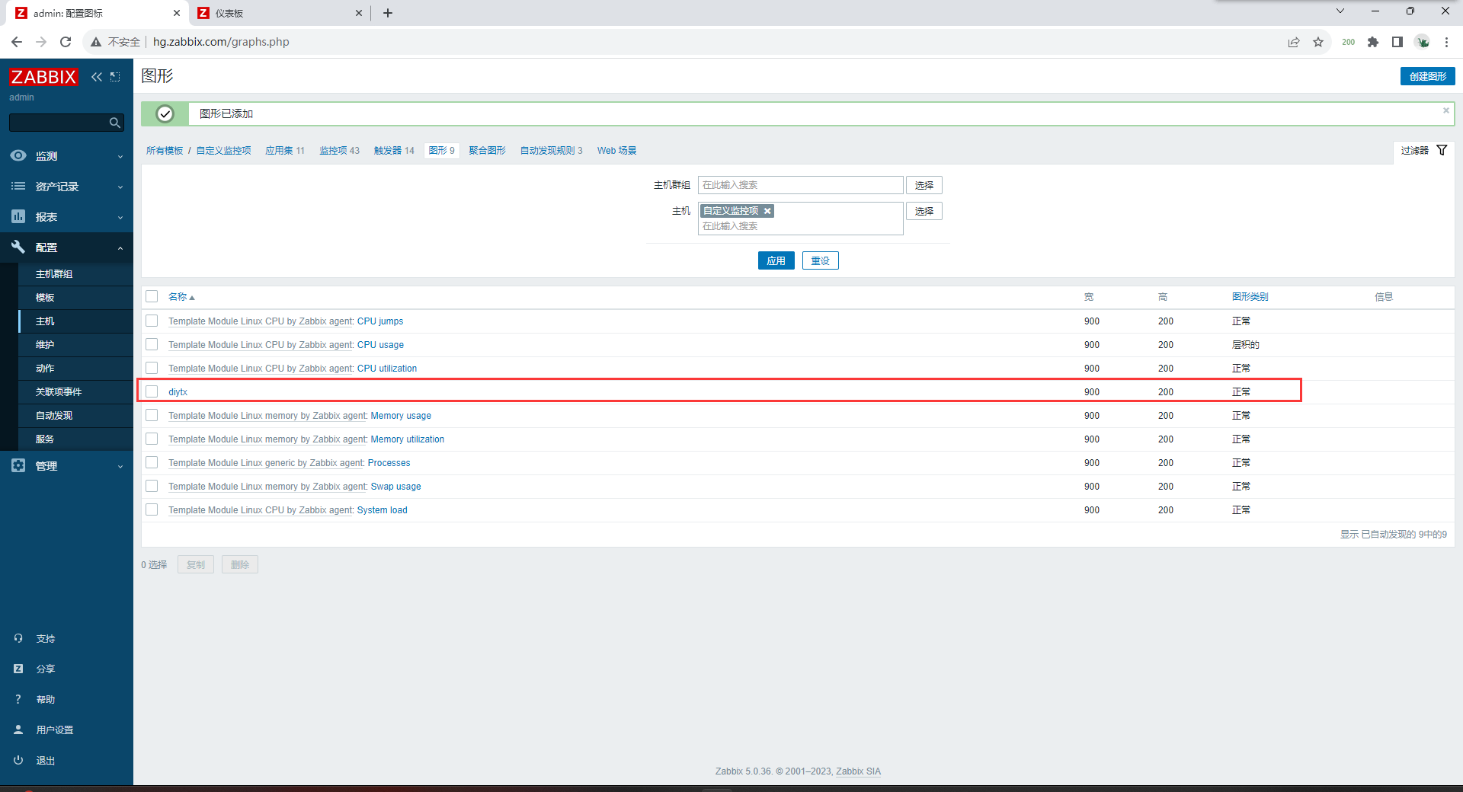Check the Memory utilization graph checkbox
1463x792 pixels.
click(x=152, y=439)
